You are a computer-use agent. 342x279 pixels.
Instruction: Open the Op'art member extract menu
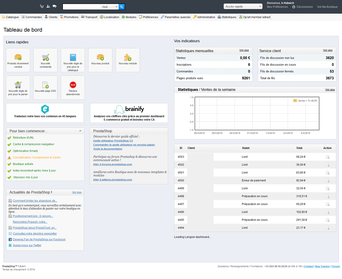pyautogui.click(x=254, y=17)
